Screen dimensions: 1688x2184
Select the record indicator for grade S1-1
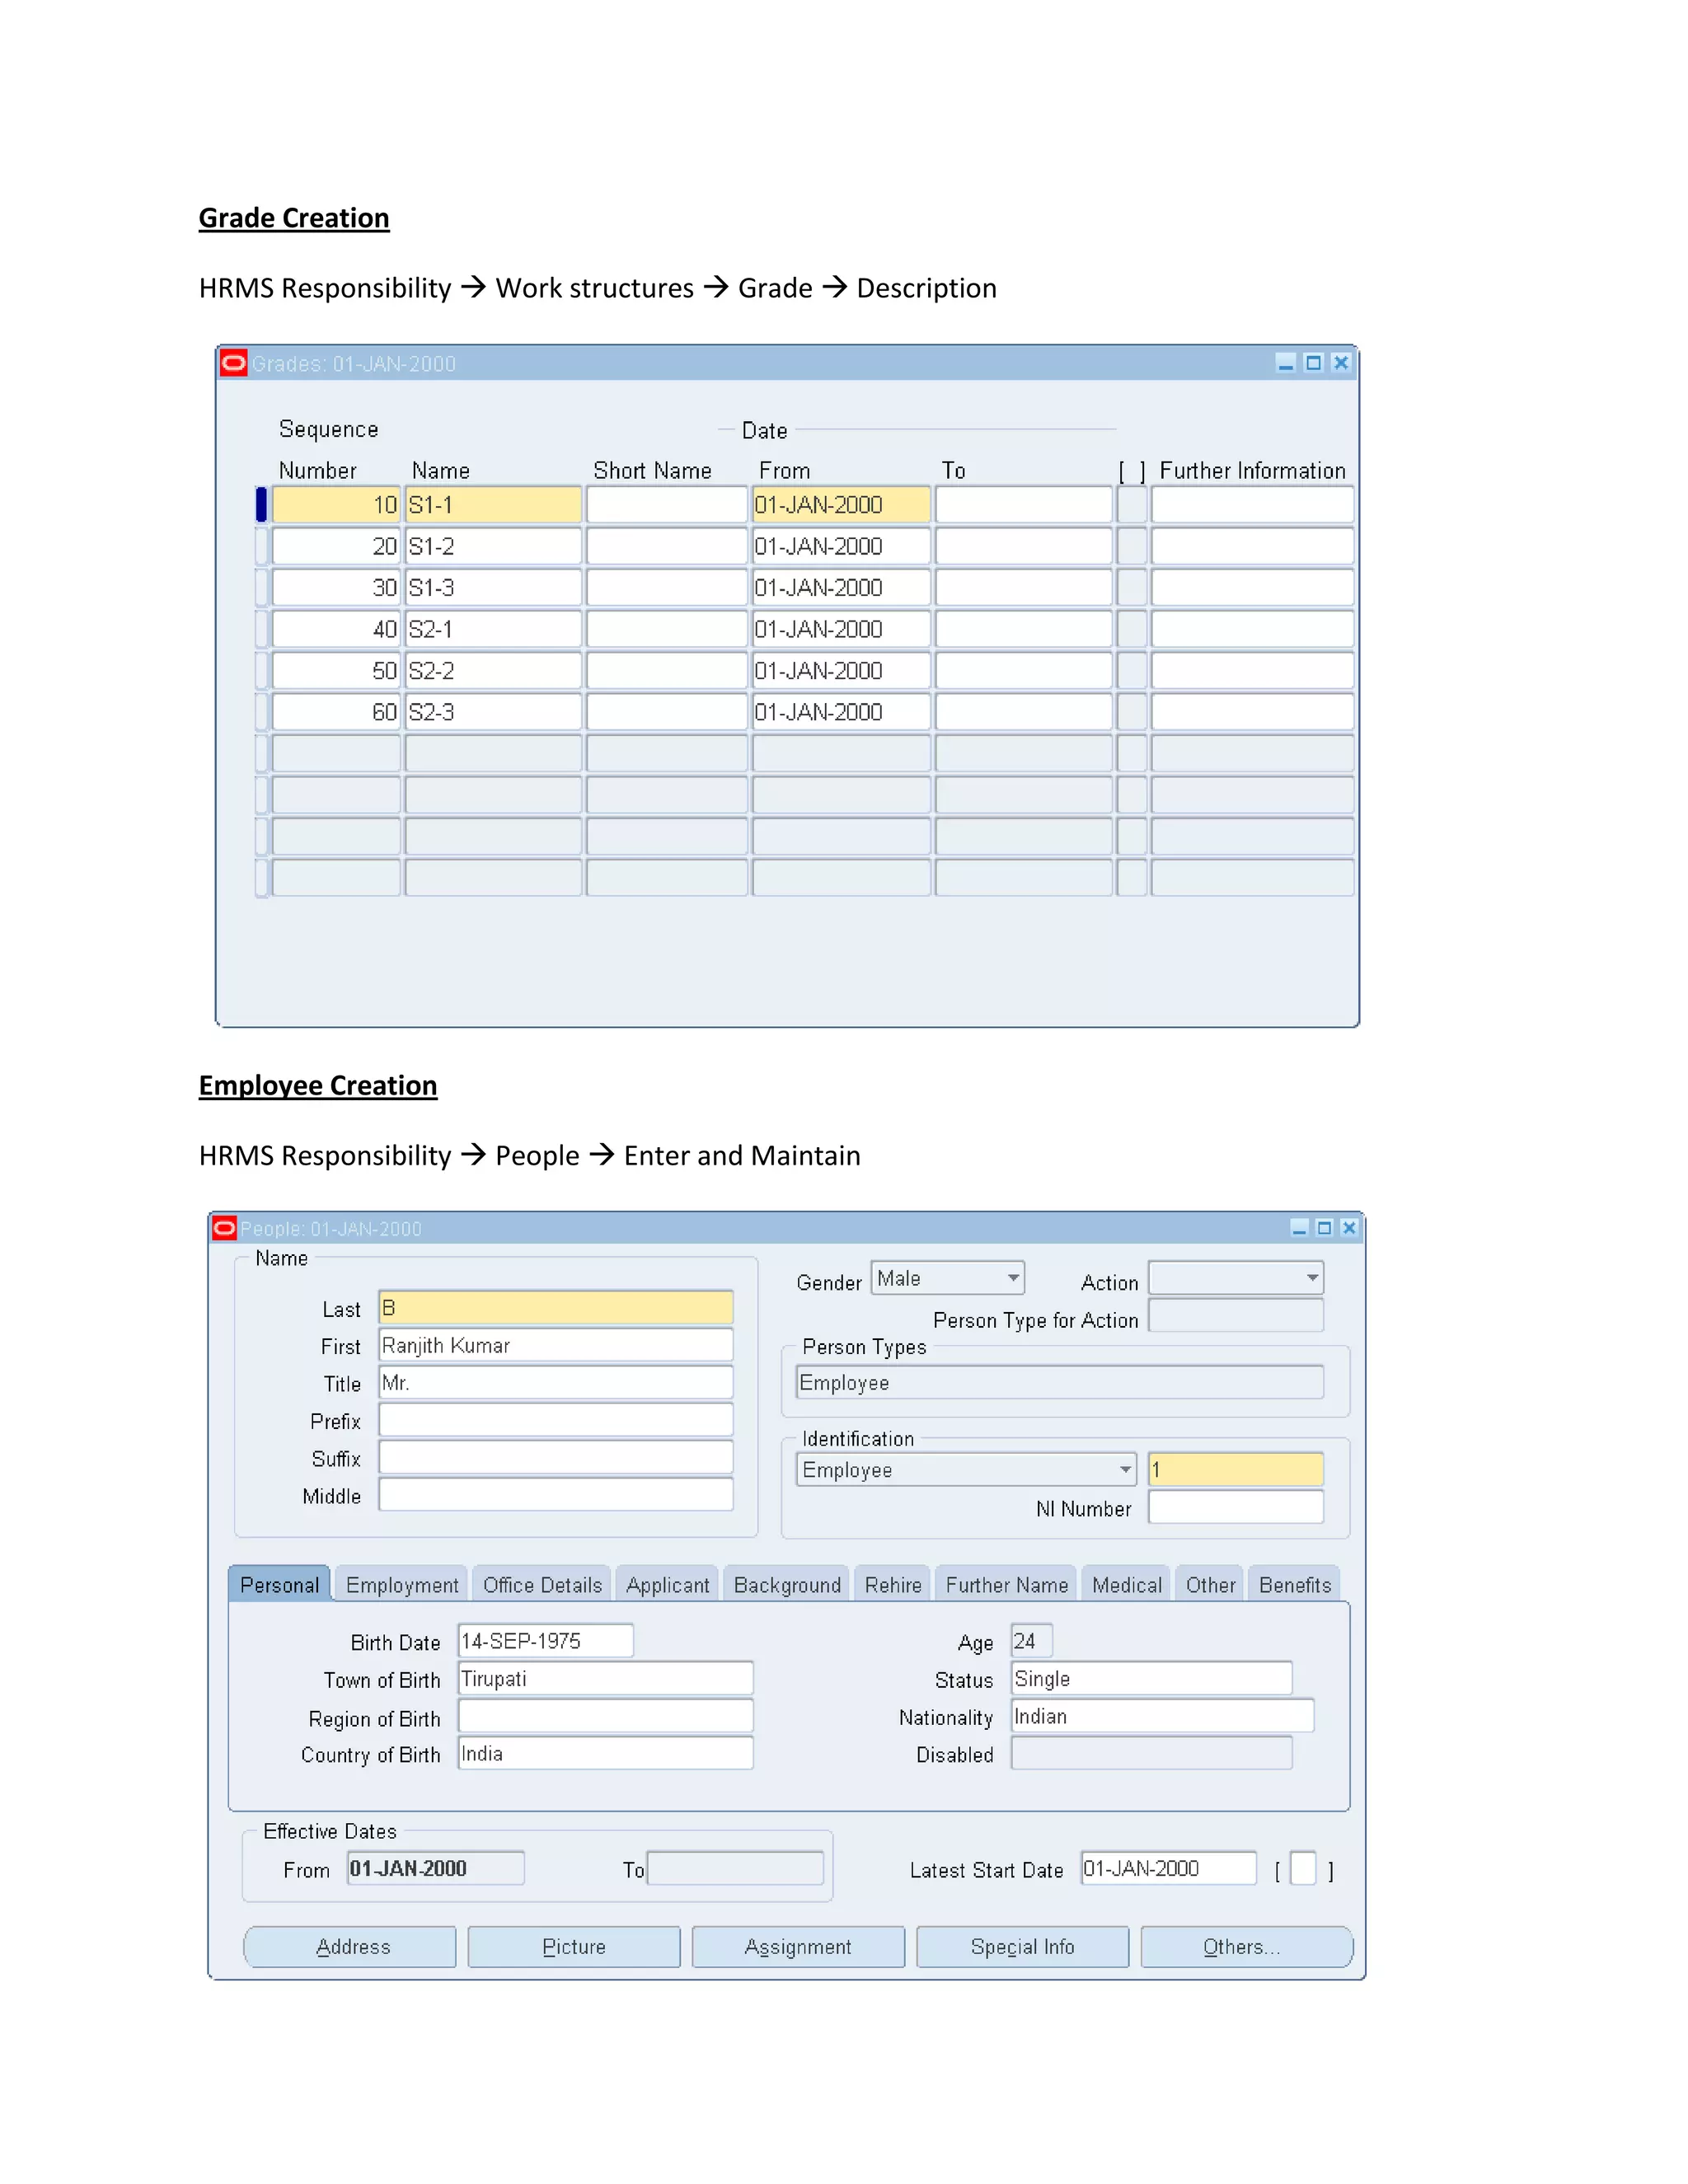point(261,504)
